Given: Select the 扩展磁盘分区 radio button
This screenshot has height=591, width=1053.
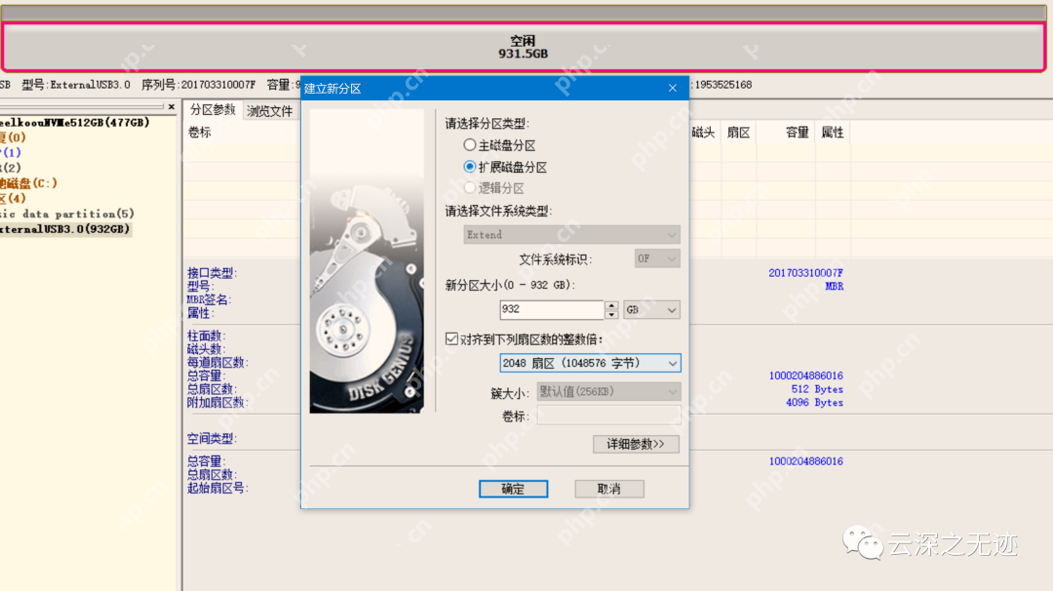Looking at the screenshot, I should (469, 166).
